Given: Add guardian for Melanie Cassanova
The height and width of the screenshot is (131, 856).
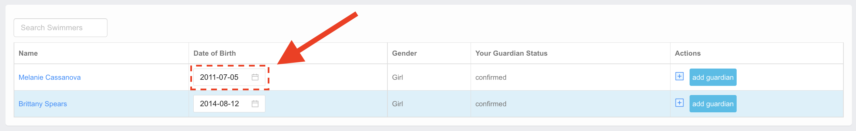Looking at the screenshot, I should (713, 77).
